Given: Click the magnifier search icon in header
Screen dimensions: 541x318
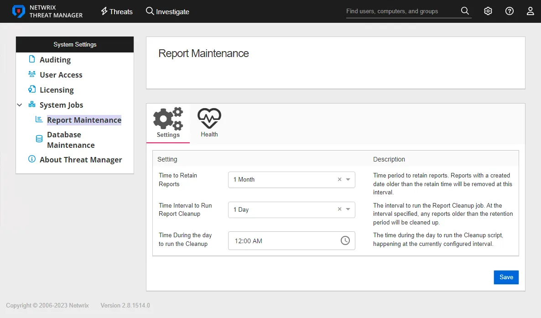Looking at the screenshot, I should 465,11.
